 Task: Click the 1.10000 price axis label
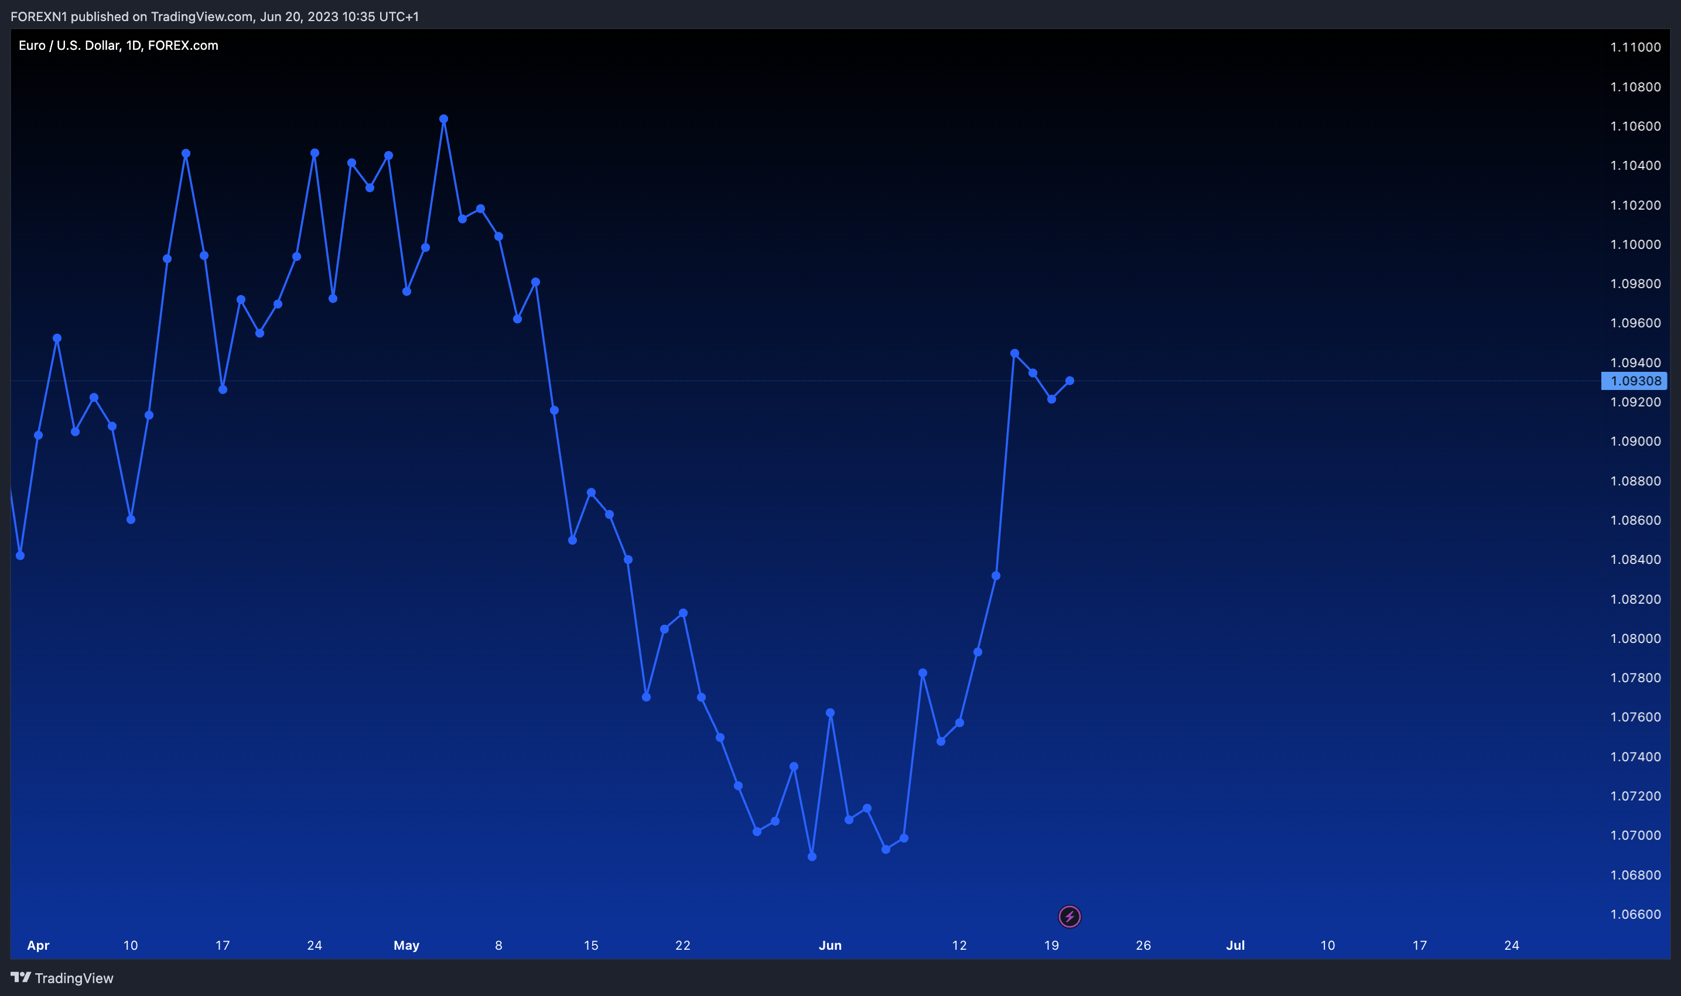click(1635, 244)
